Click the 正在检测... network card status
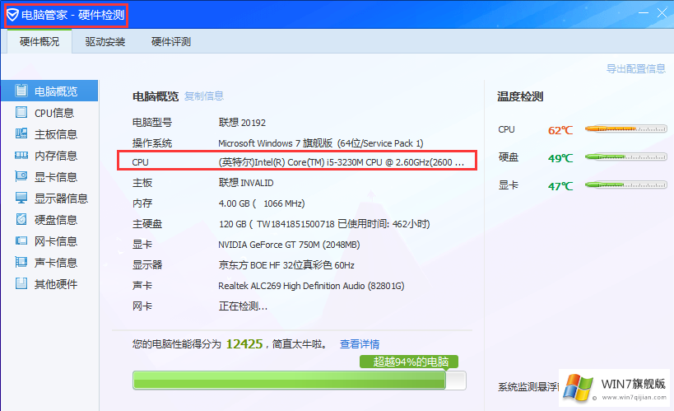Viewport: 674px width, 411px height. [243, 306]
